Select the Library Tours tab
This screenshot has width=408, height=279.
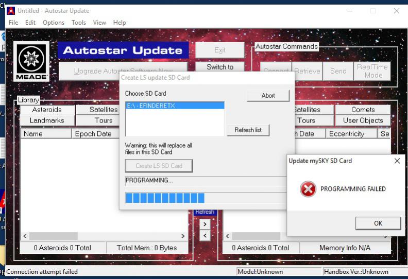coord(98,120)
